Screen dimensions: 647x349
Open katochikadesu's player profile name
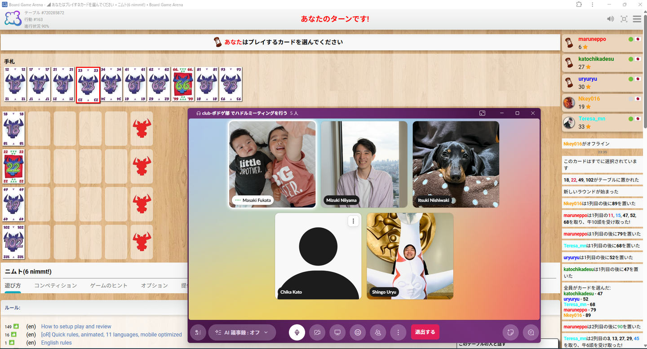[x=596, y=59]
